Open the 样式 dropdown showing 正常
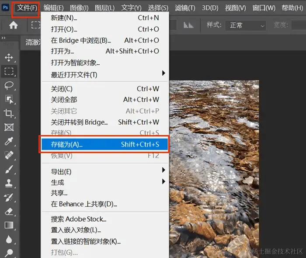Screen dimensions: 306x258 tap(246, 25)
